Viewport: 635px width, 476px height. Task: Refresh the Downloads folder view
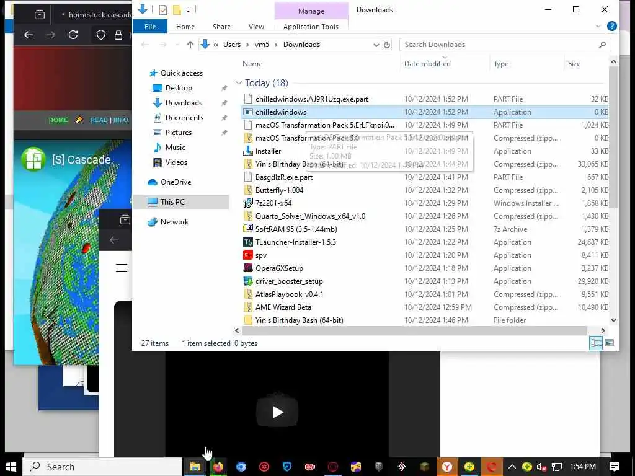click(x=387, y=45)
